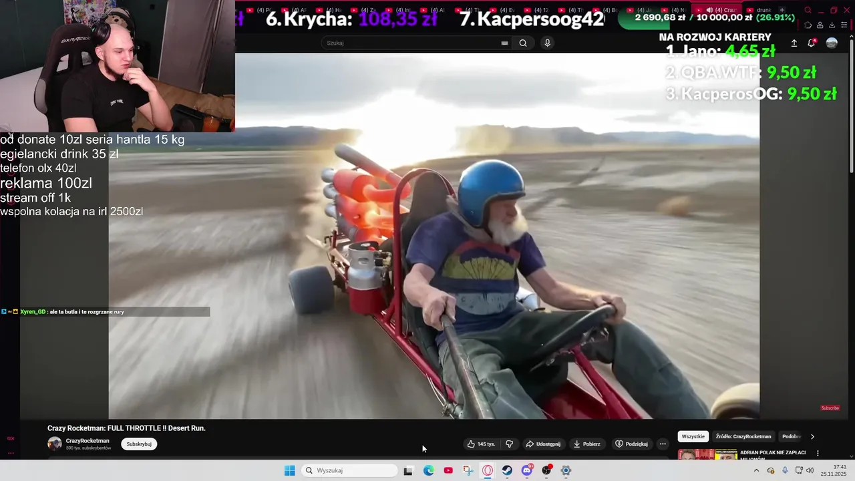Switch to the drunk browser tab

760,10
